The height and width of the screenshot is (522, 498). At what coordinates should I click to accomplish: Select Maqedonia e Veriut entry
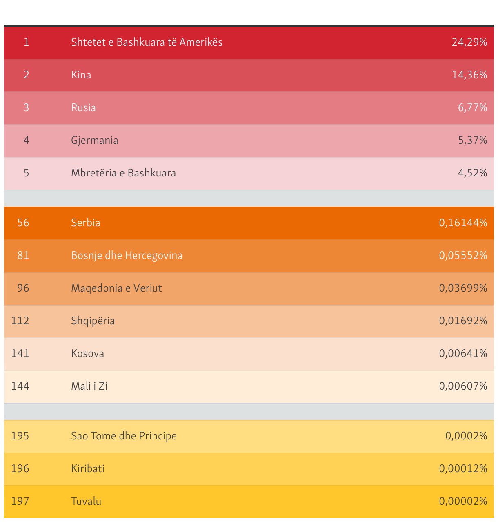(x=116, y=288)
